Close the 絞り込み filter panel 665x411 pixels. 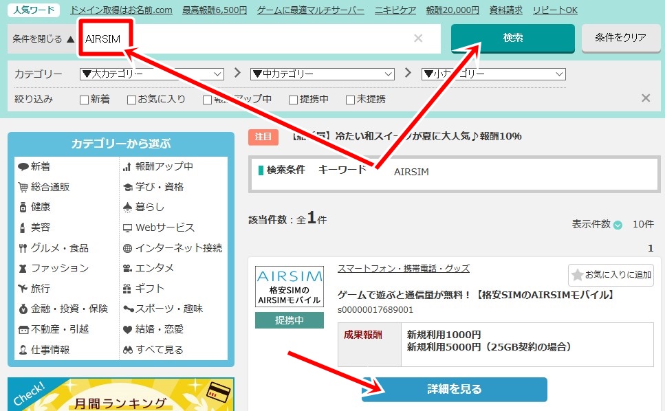(646, 98)
